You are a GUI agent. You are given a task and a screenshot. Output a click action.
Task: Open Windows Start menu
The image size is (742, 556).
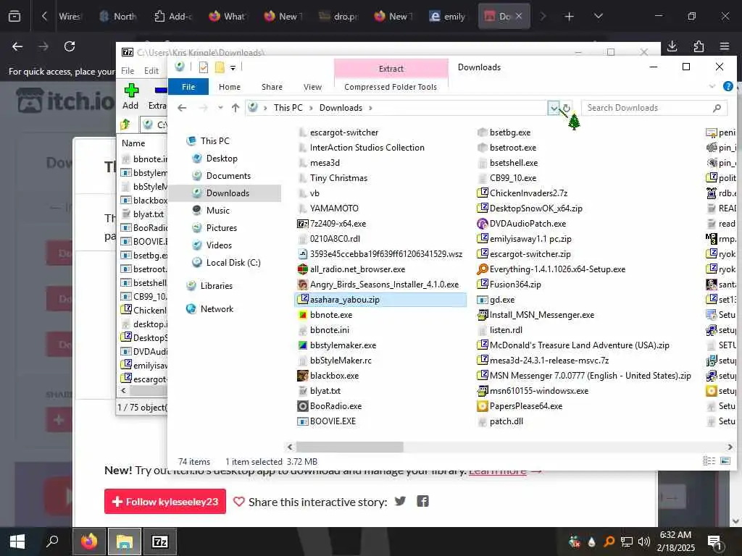tap(17, 542)
